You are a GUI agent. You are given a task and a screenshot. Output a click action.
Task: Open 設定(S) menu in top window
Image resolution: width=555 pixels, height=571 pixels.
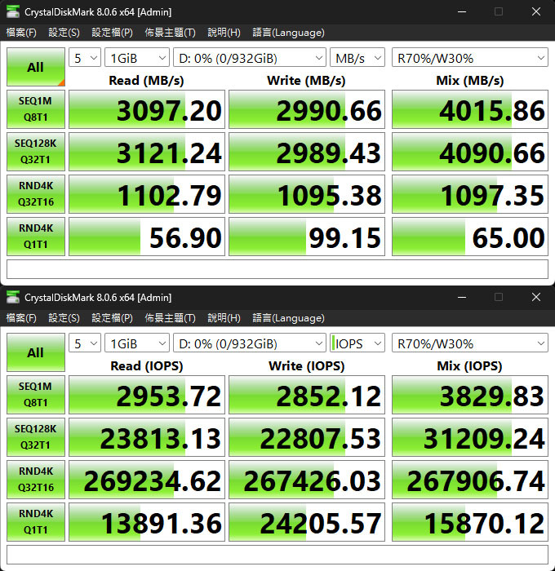tap(64, 33)
